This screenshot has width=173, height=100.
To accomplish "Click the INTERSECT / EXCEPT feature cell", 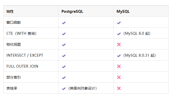I will pos(31,55).
